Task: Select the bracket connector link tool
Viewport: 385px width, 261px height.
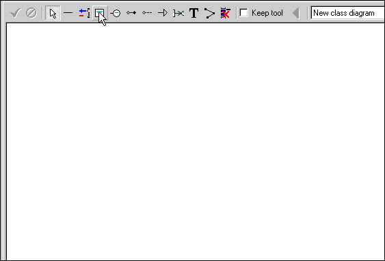Action: (x=178, y=13)
